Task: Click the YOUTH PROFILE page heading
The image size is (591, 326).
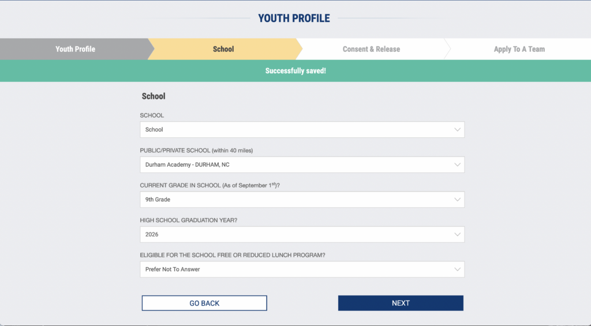Action: [294, 18]
